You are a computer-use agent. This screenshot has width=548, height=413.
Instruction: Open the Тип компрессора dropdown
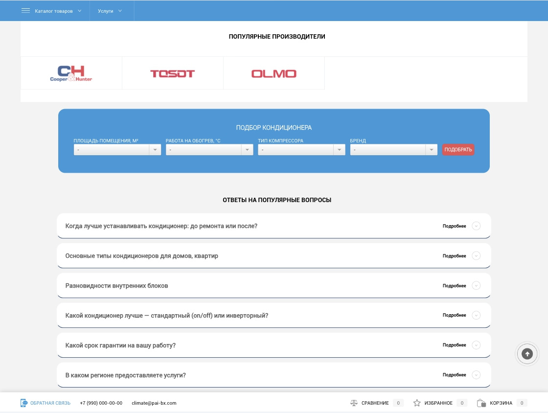point(301,150)
